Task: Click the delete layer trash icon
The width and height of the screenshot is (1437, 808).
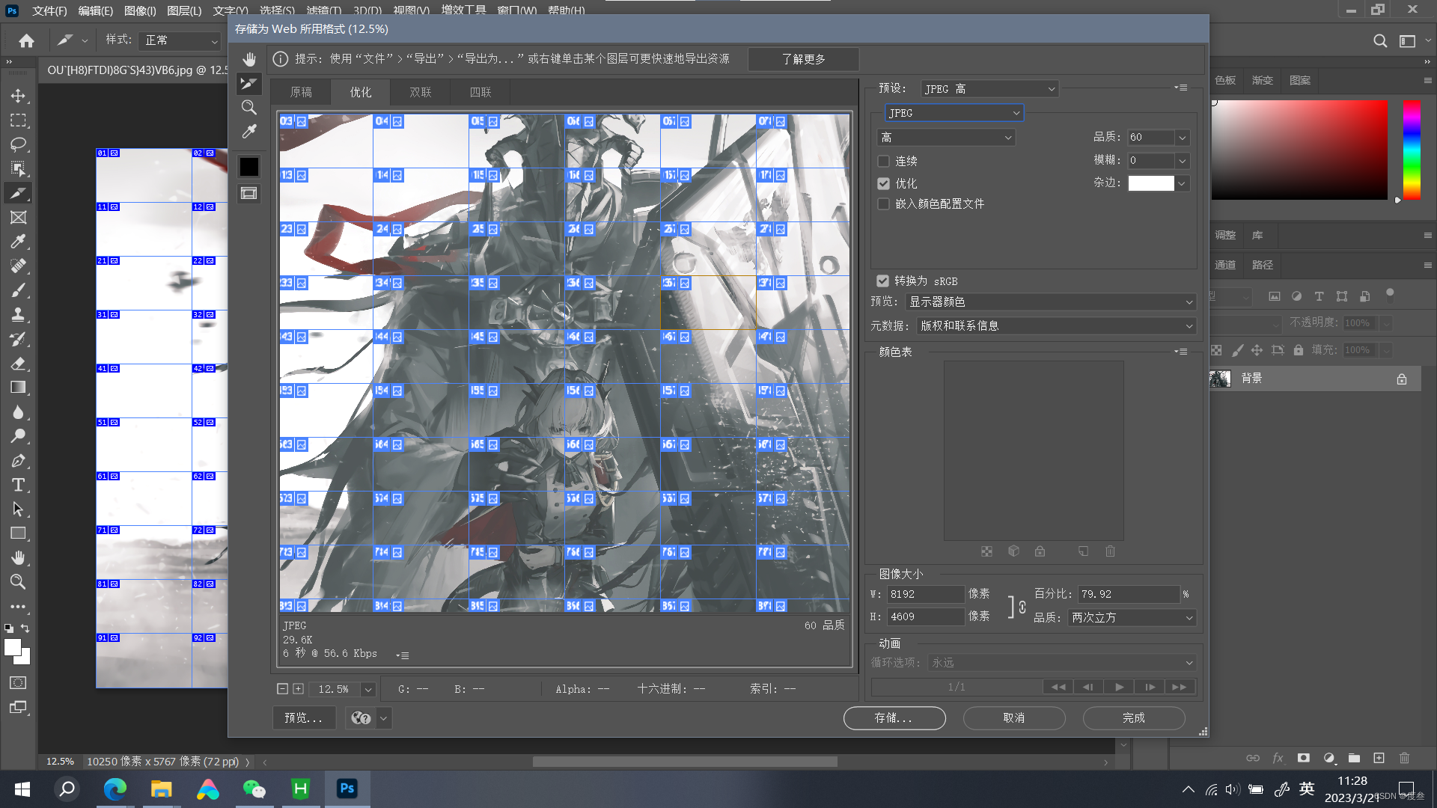Action: pos(1404,758)
